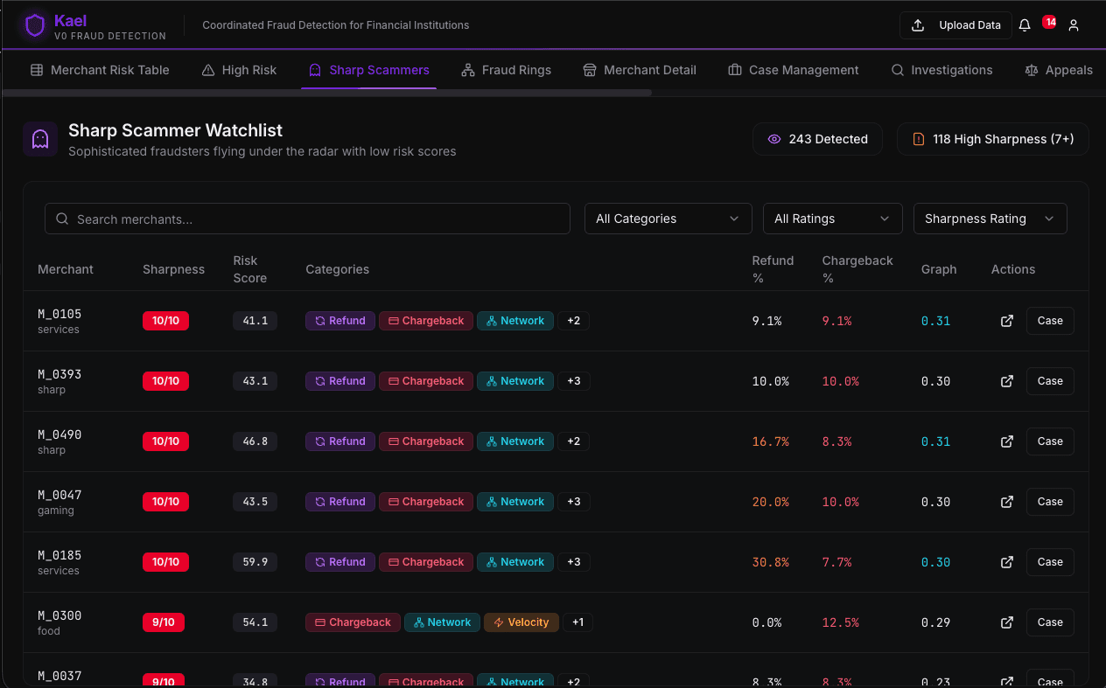Click the Kael shield logo
Image resolution: width=1106 pixels, height=688 pixels.
click(34, 24)
